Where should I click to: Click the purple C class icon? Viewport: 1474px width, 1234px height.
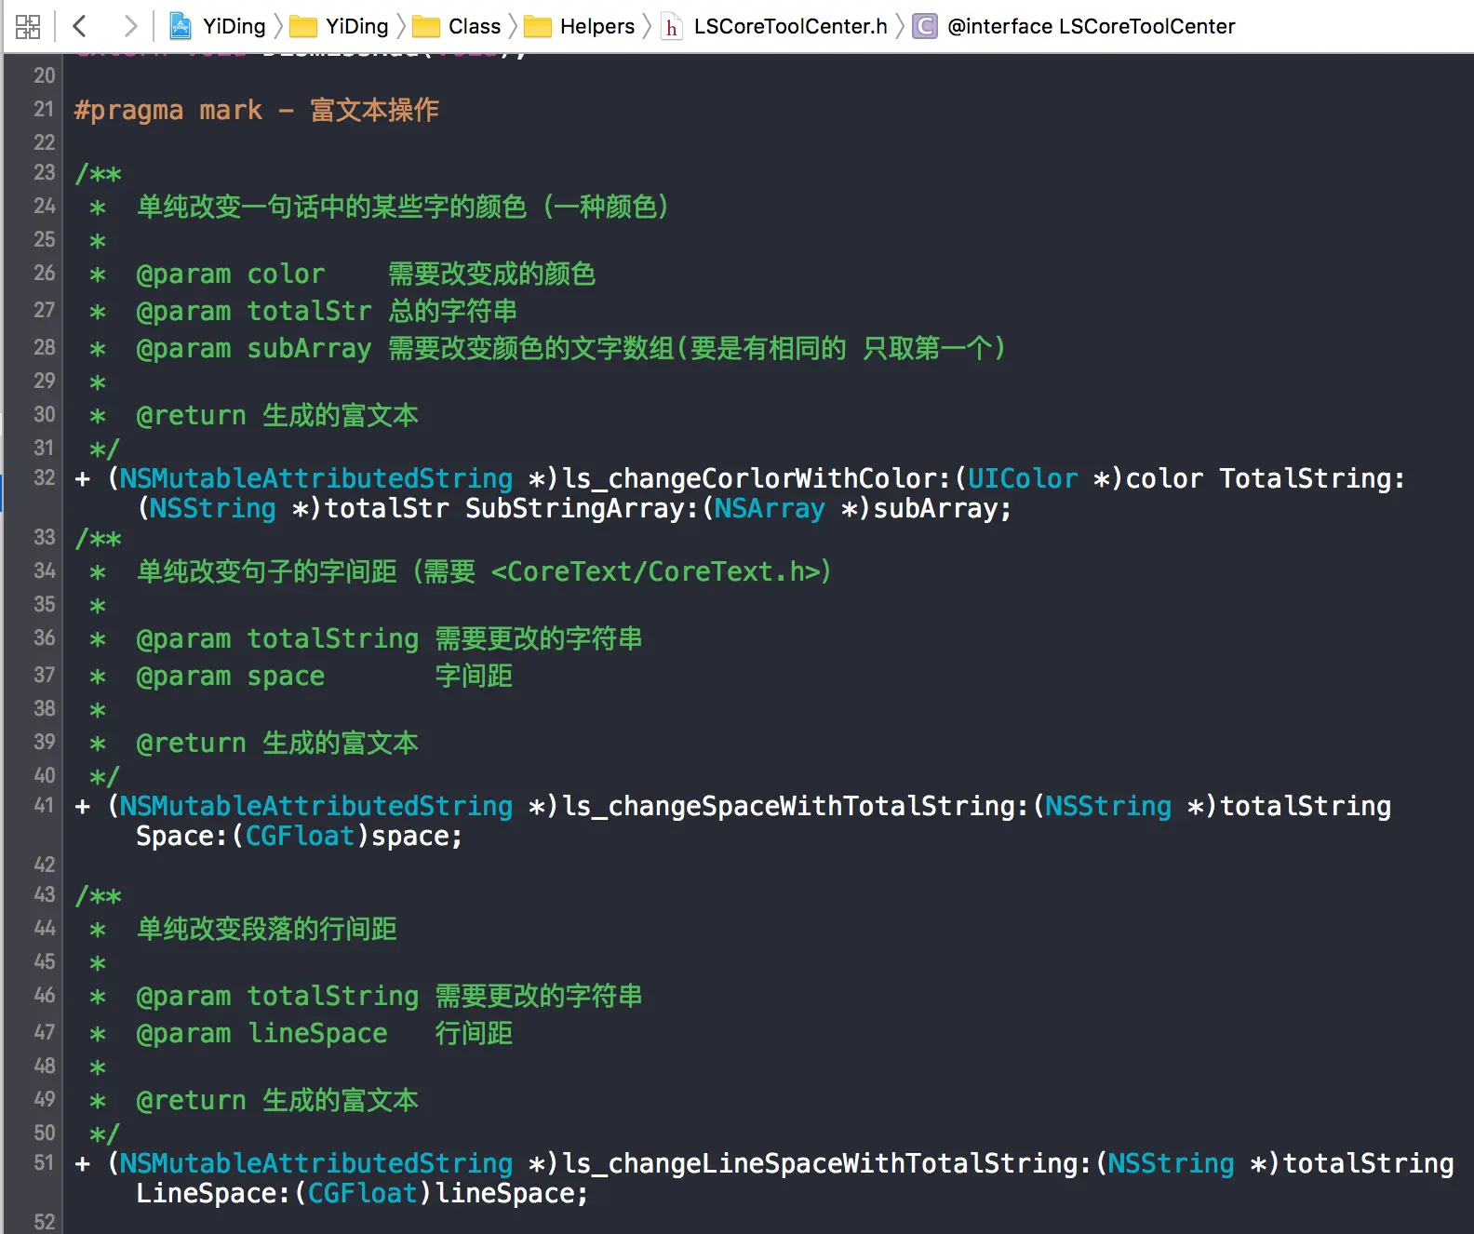[x=925, y=26]
